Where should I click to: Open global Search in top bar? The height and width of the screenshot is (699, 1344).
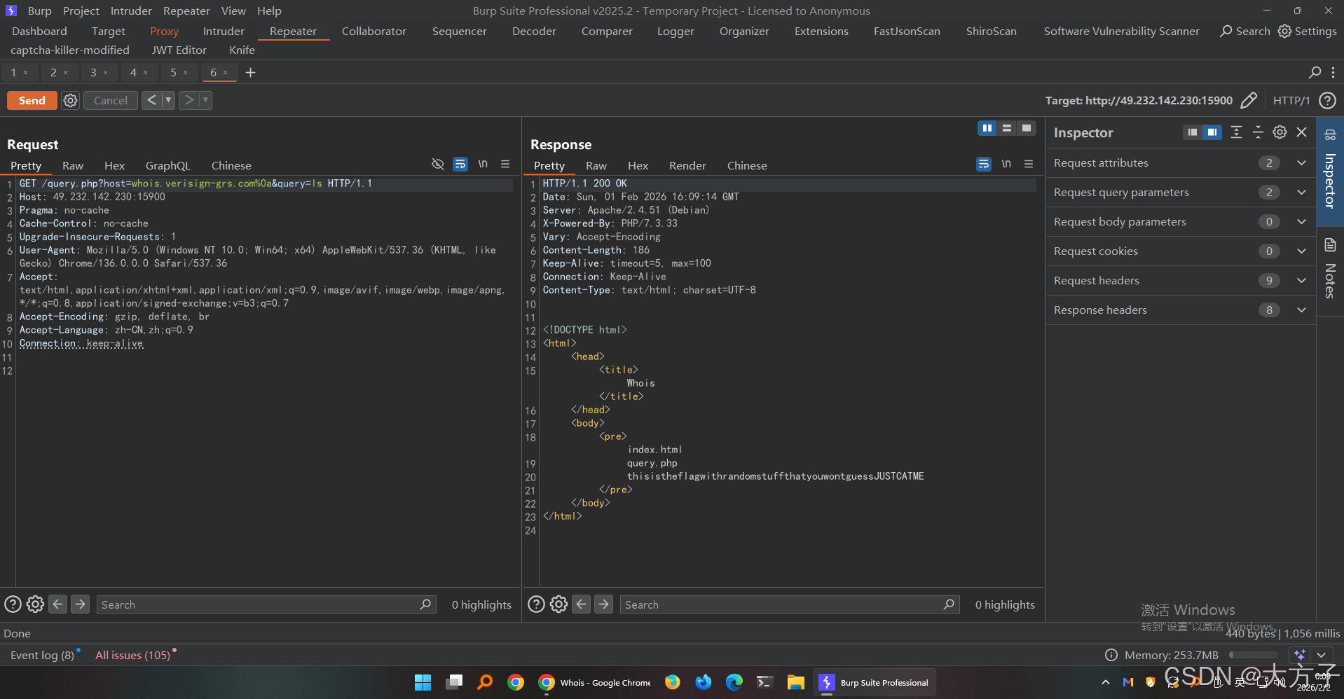click(1245, 31)
